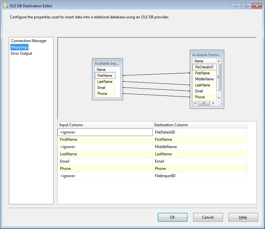Select MiddleName in the Available Destinations box
Screen dimensions: 265x229
[204, 79]
